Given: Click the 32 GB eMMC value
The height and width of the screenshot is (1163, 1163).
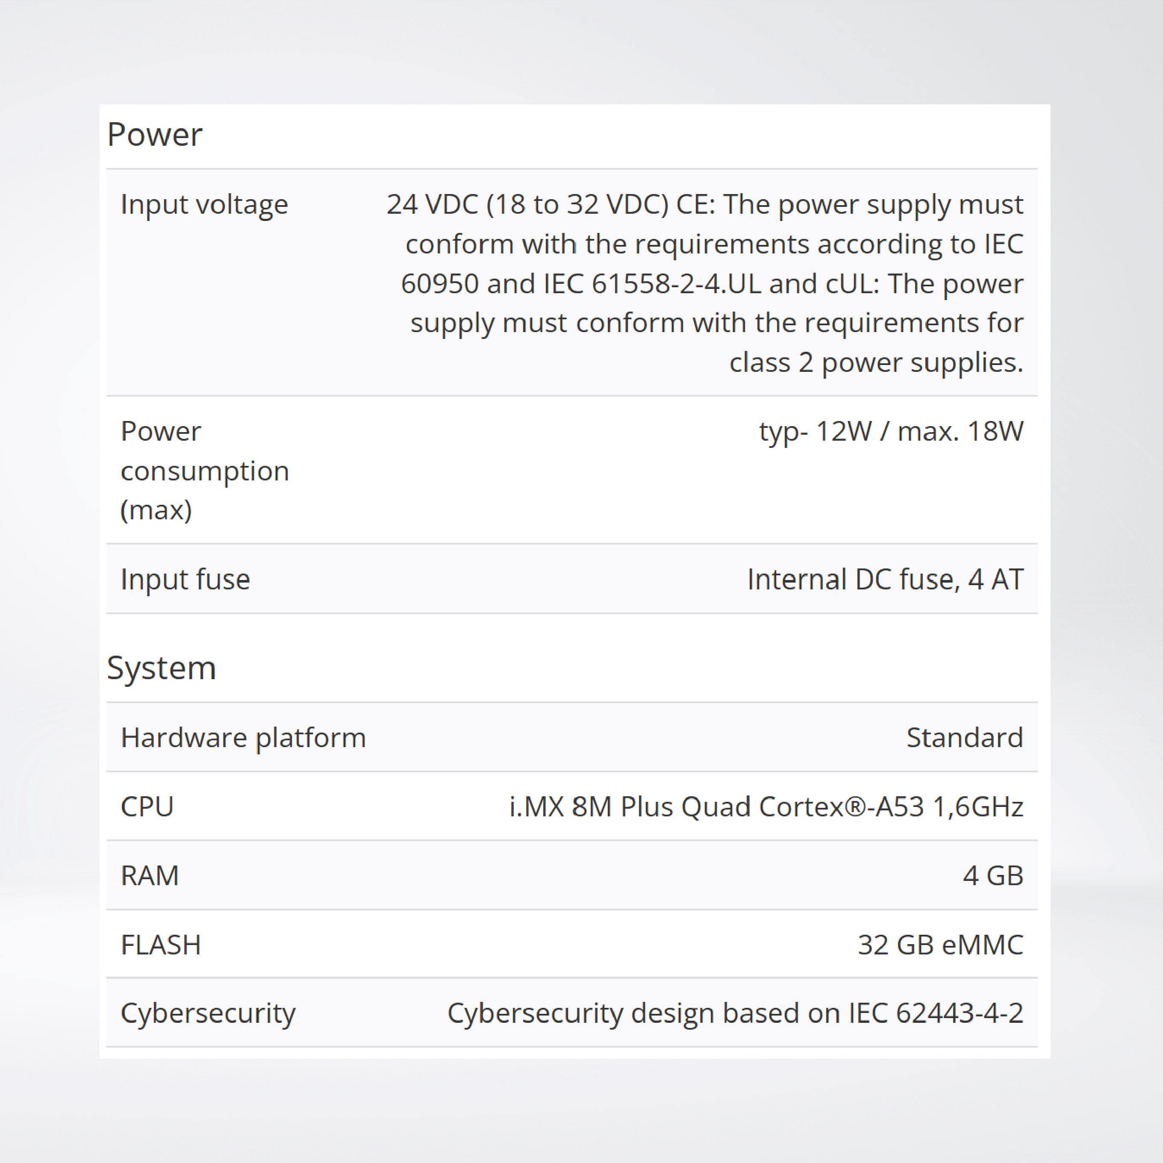Looking at the screenshot, I should (939, 945).
